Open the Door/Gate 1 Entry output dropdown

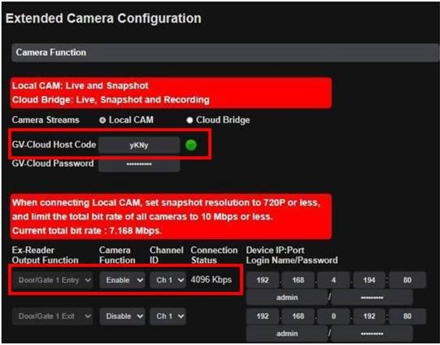click(x=53, y=280)
